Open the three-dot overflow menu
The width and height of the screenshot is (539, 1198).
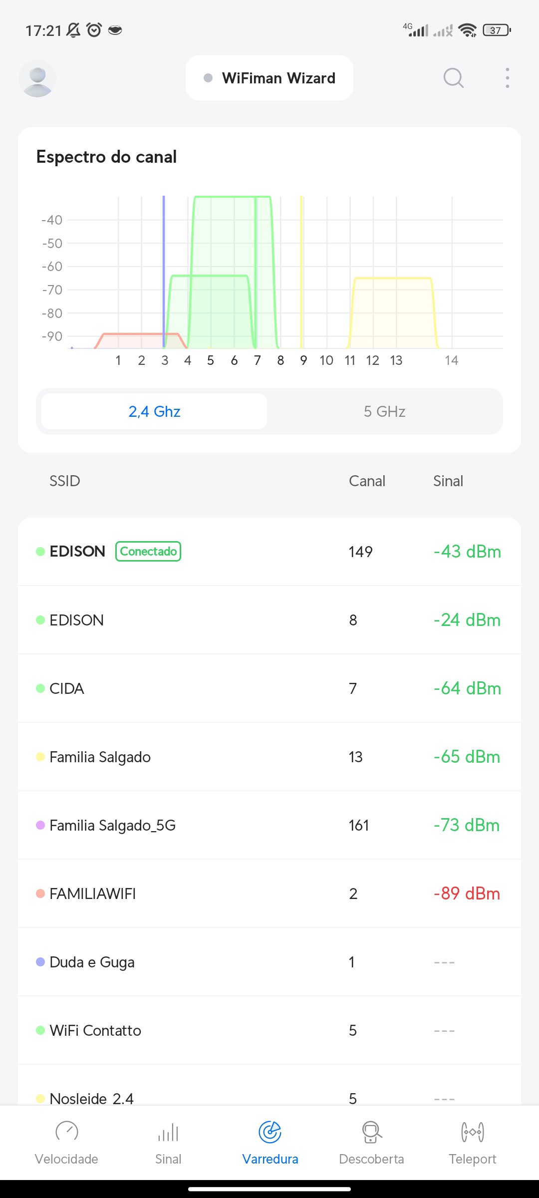(x=507, y=78)
